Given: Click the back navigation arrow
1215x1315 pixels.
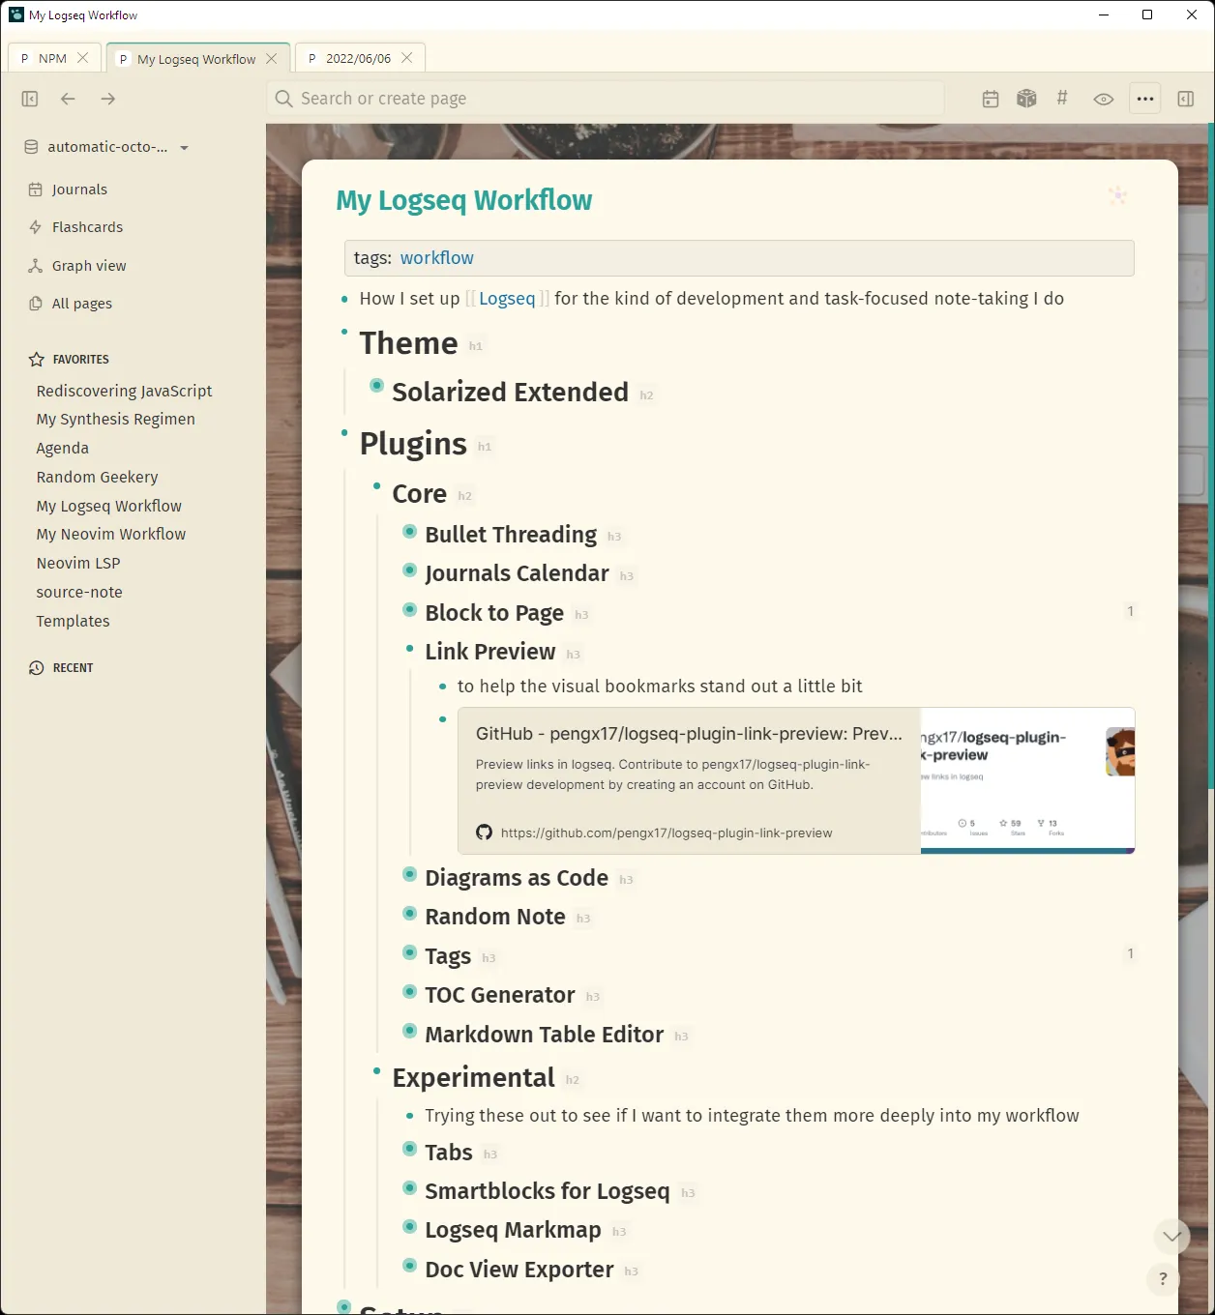Looking at the screenshot, I should (68, 99).
